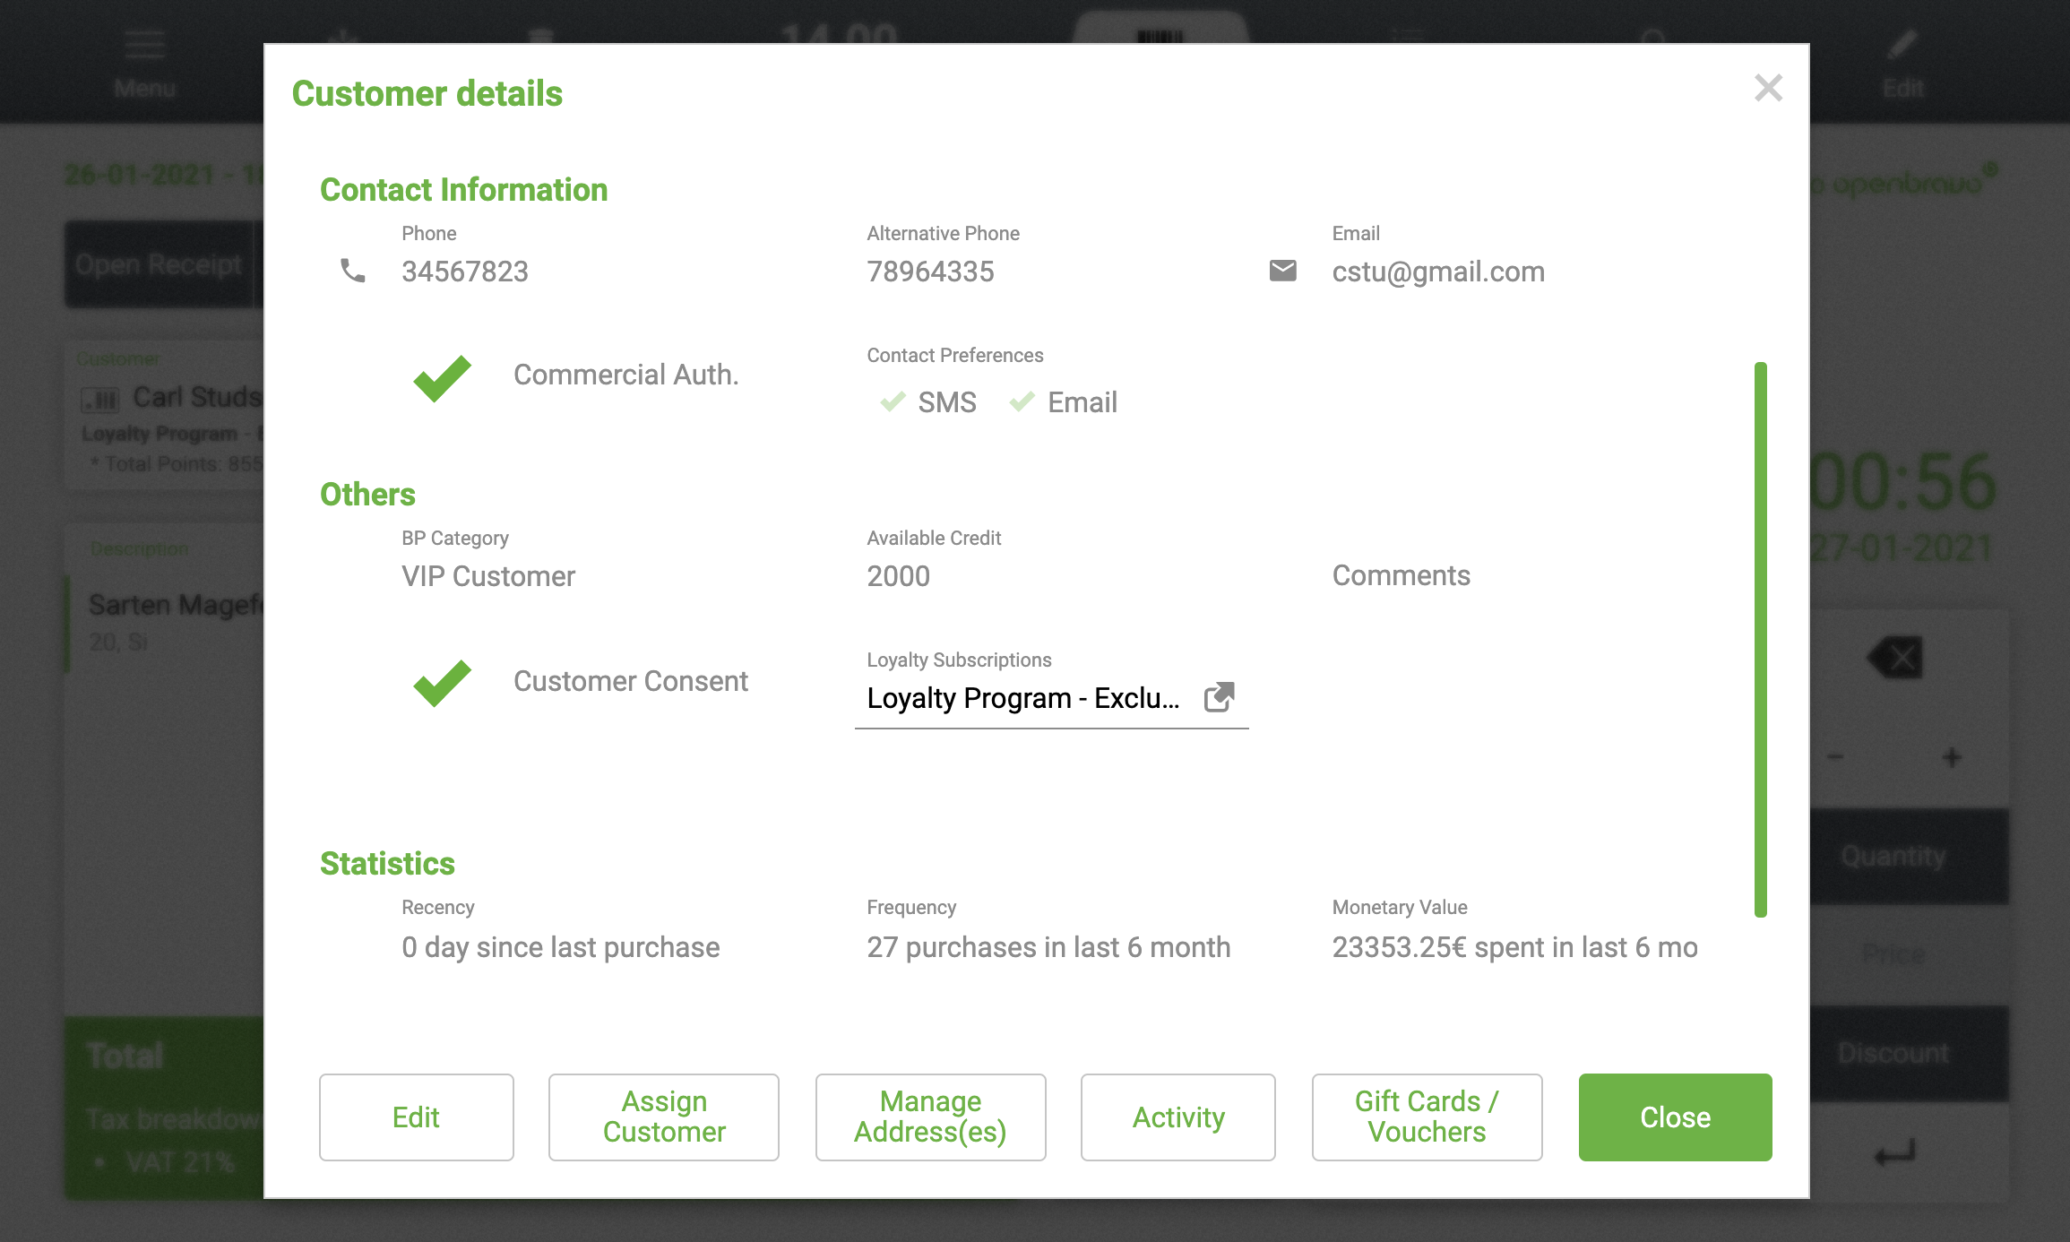The image size is (2070, 1242).
Task: Toggle the Commercial Auth. checkmark
Action: [x=443, y=376]
